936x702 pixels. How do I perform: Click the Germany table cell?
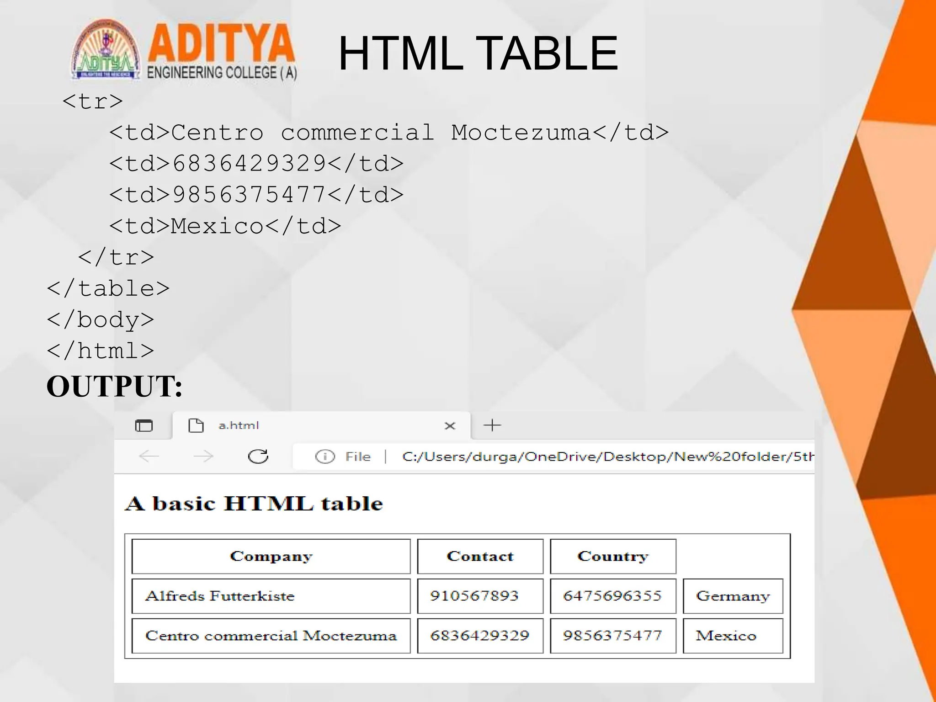tap(733, 596)
